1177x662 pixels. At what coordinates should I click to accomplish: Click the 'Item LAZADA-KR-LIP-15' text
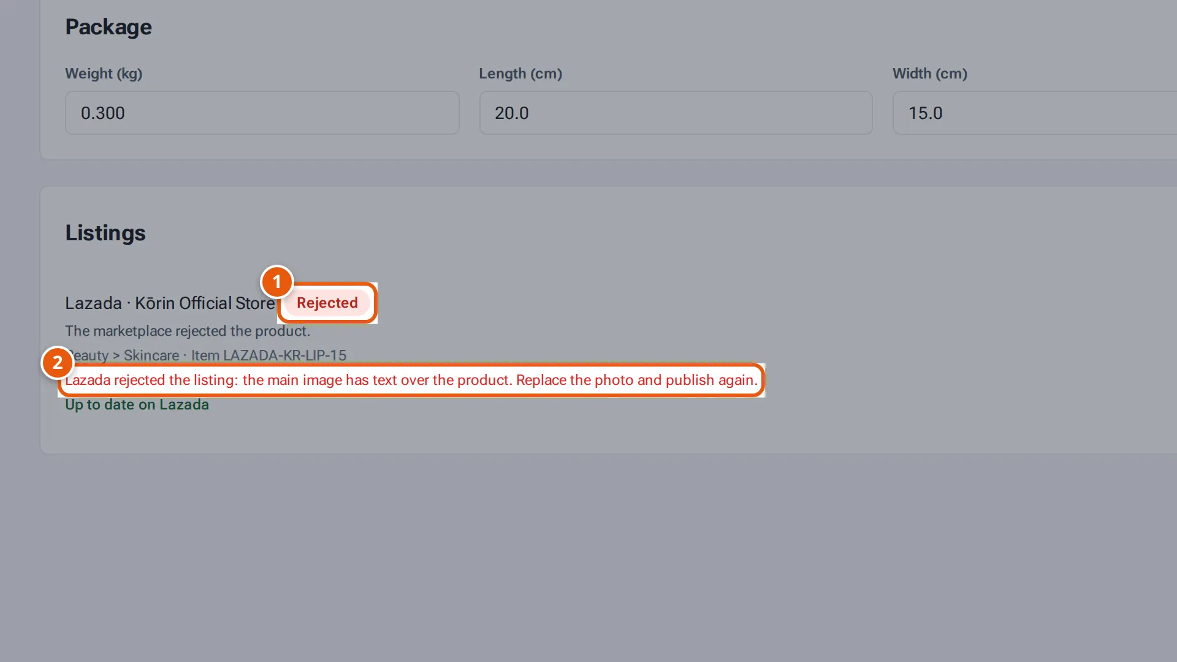click(269, 356)
